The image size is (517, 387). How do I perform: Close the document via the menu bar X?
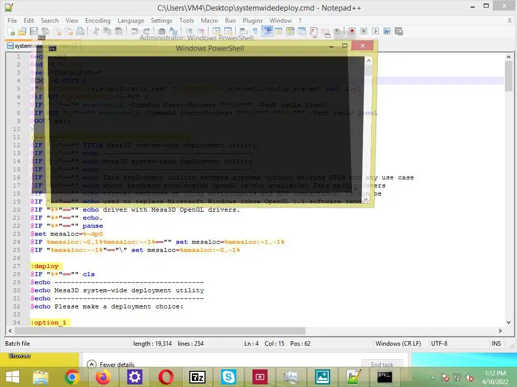pos(509,20)
